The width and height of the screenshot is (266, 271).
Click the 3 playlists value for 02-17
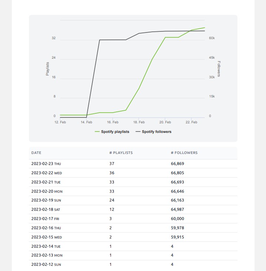[x=111, y=219]
